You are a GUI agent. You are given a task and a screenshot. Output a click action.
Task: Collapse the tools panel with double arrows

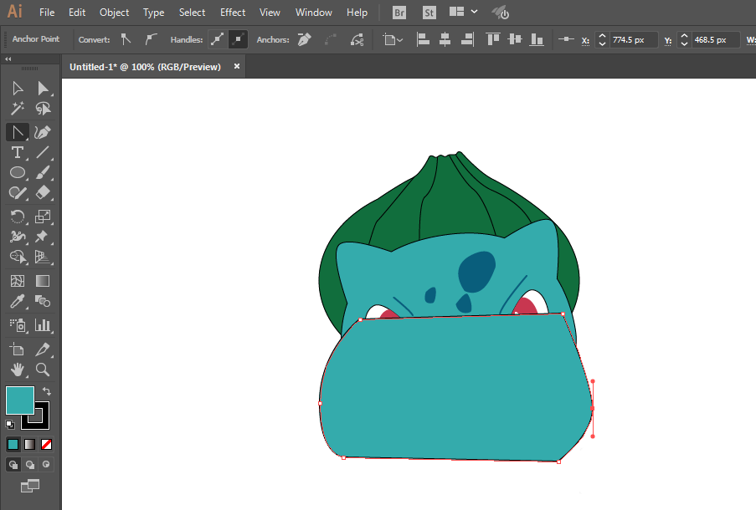click(8, 59)
